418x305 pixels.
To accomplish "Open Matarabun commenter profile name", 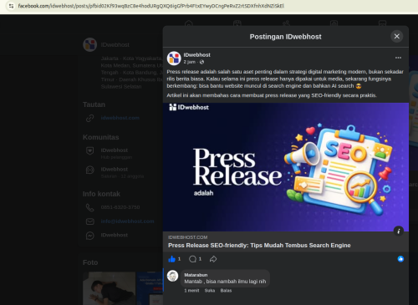I will (196, 275).
